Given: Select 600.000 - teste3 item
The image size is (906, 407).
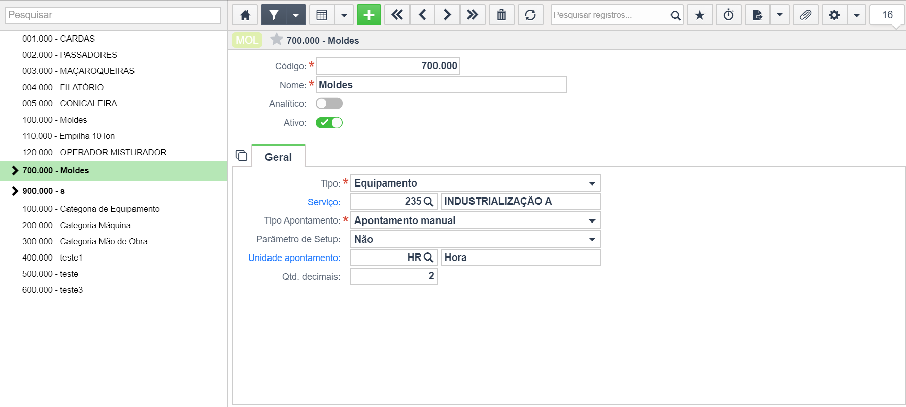Looking at the screenshot, I should (x=52, y=290).
